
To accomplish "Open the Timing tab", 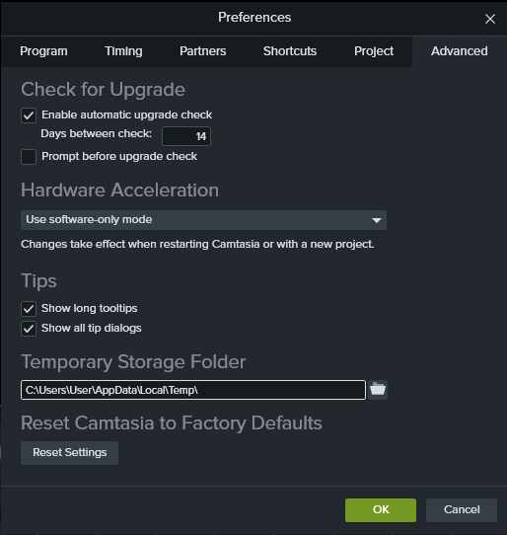I will click(123, 51).
